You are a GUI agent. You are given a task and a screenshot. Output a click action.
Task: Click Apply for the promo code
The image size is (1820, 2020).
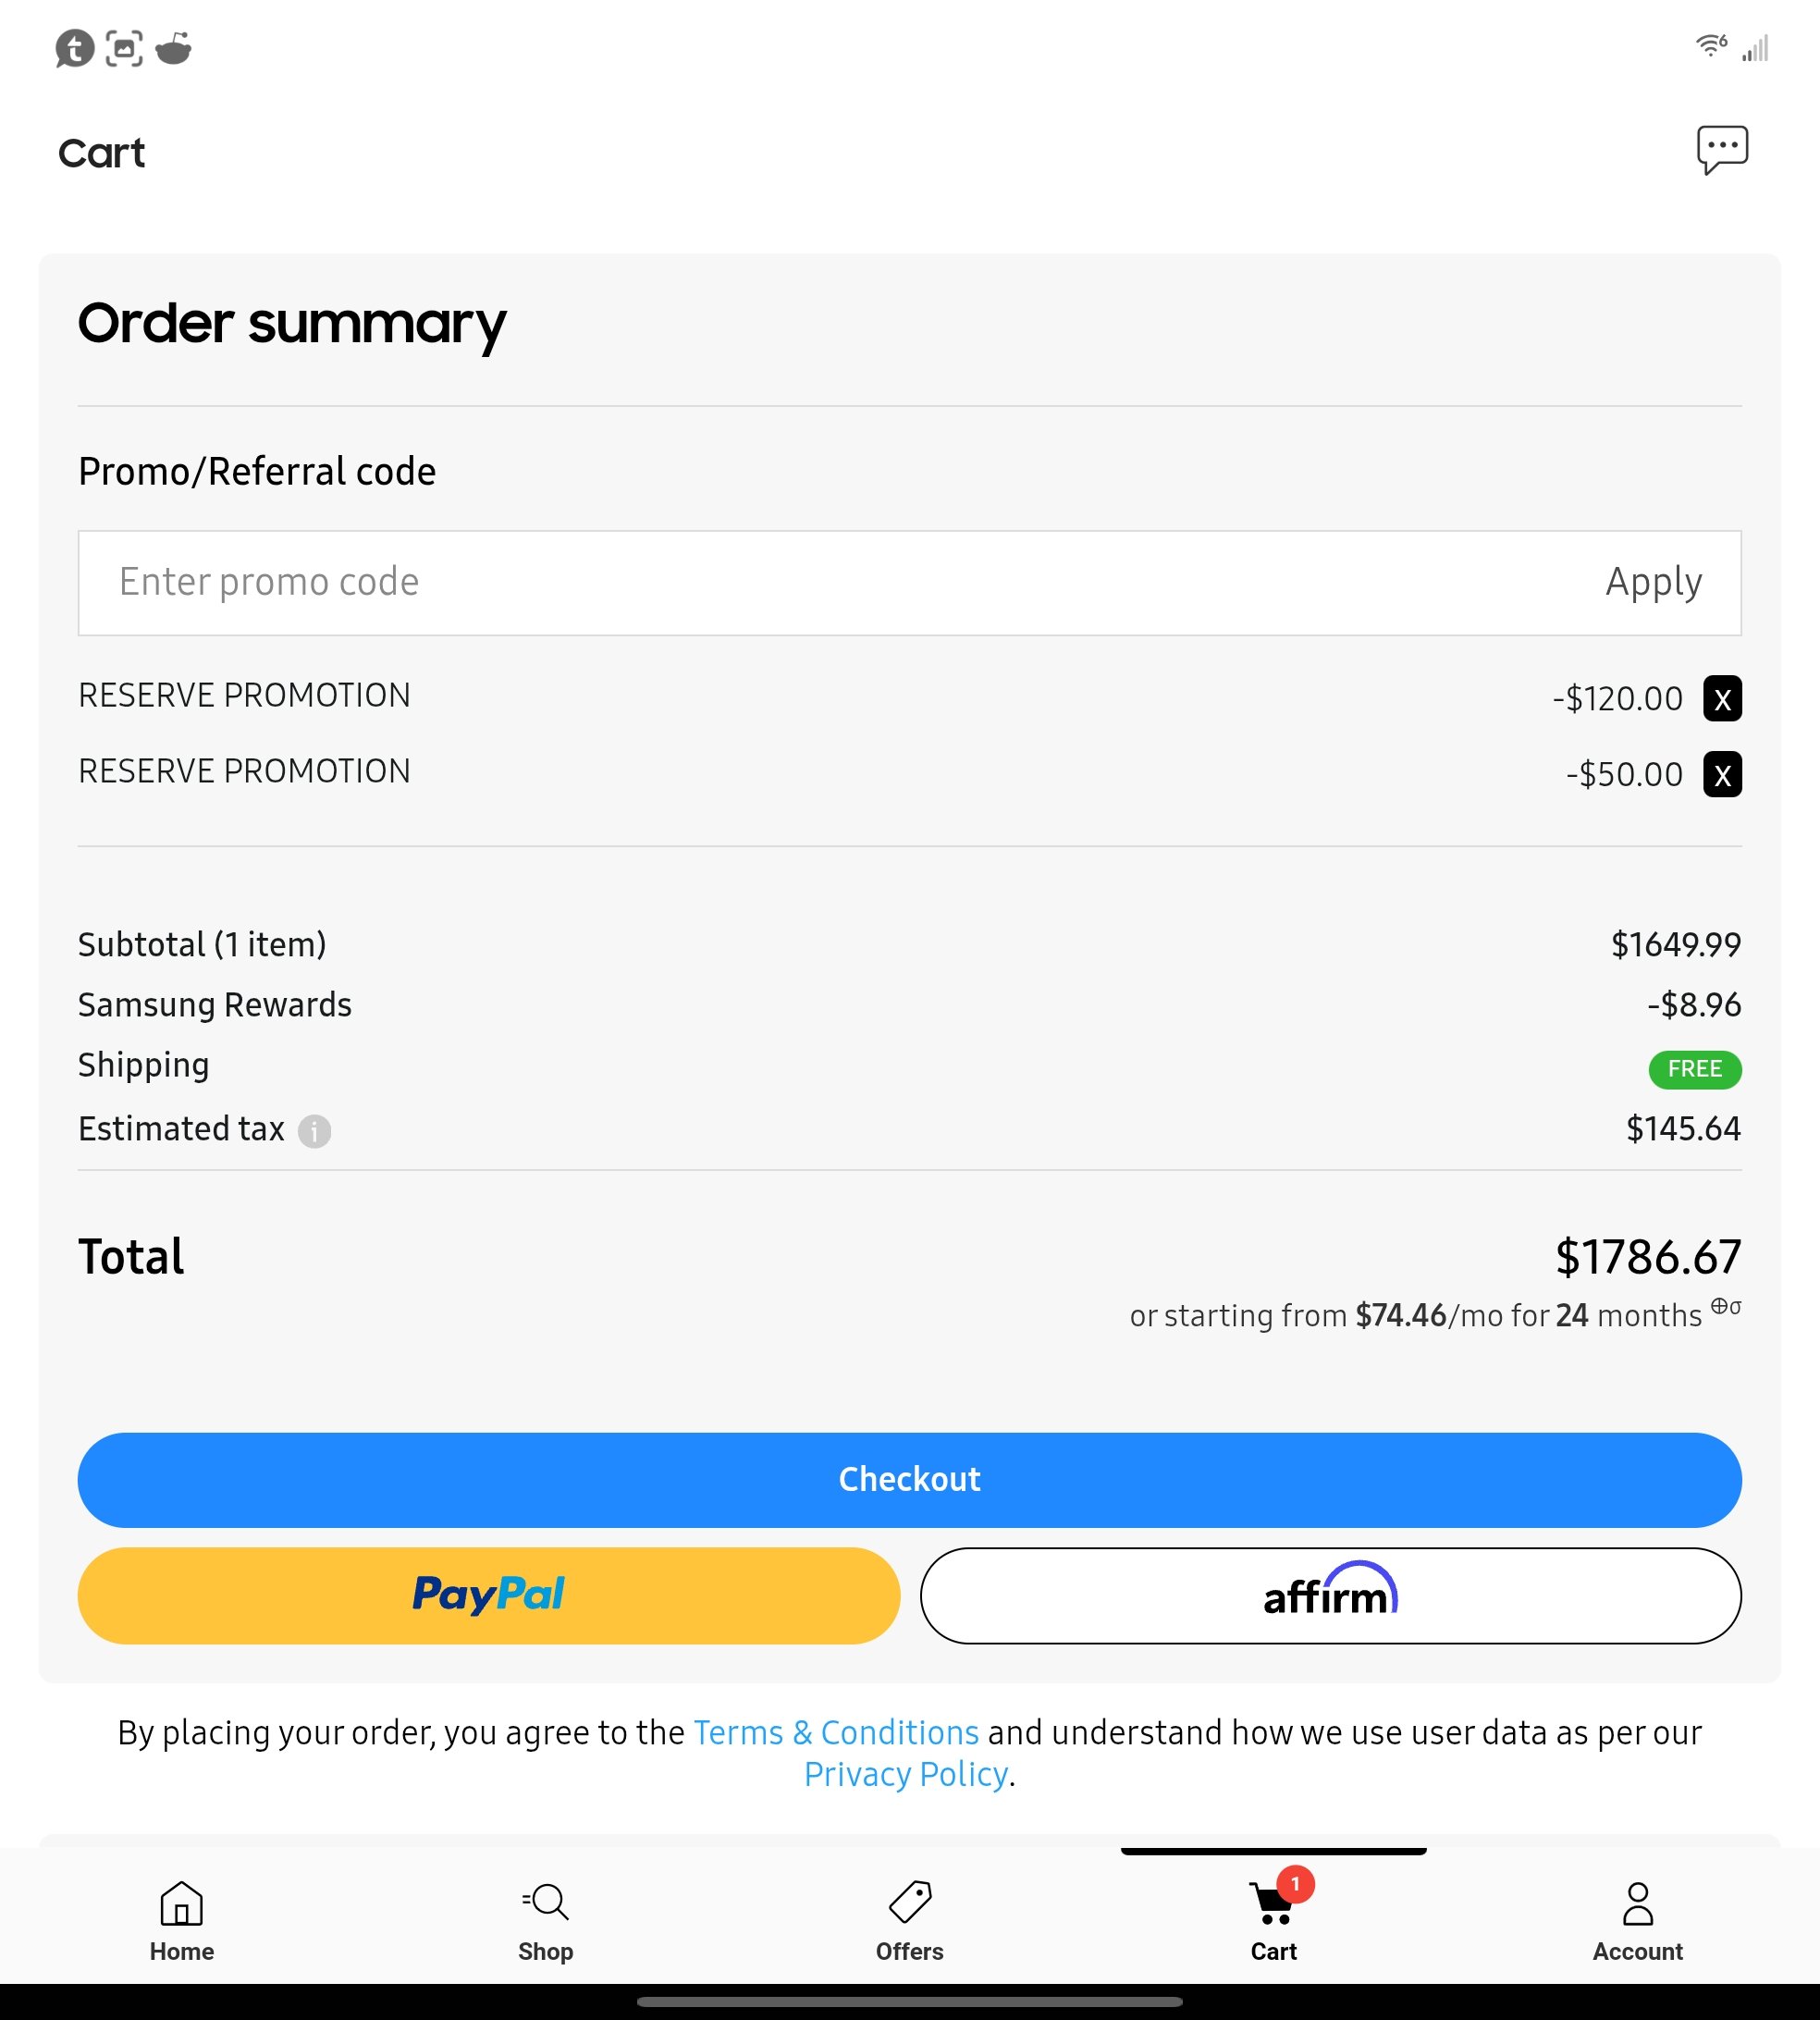pos(1653,582)
